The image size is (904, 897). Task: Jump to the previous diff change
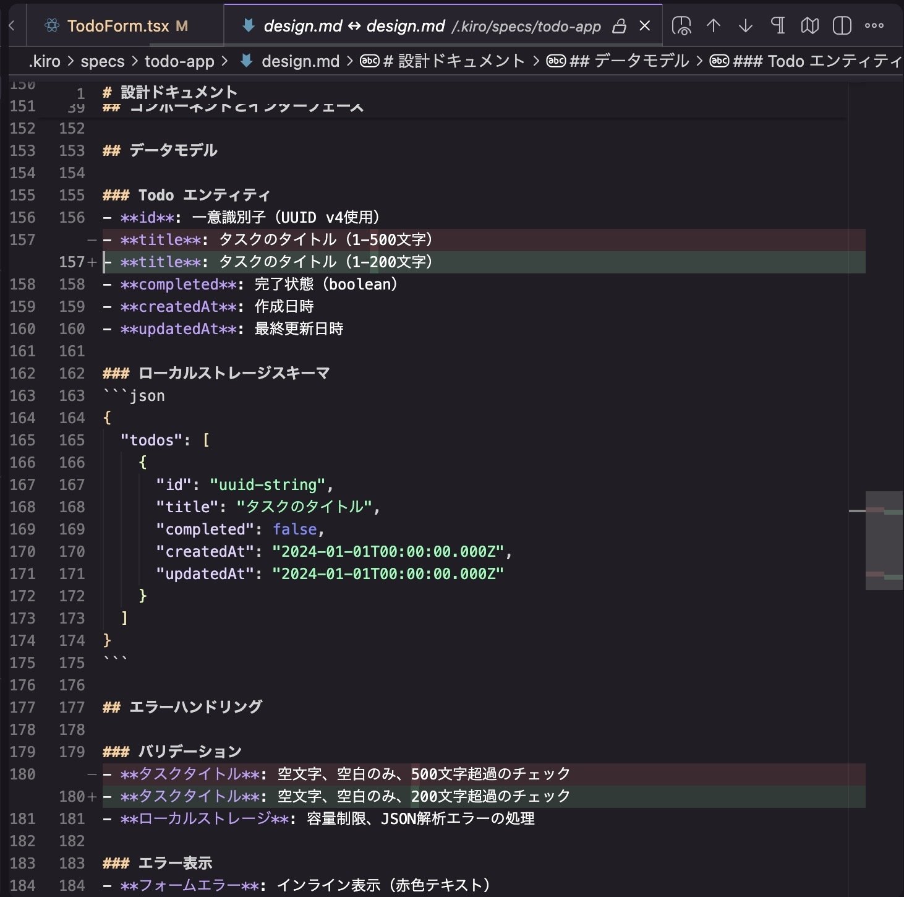(x=714, y=25)
